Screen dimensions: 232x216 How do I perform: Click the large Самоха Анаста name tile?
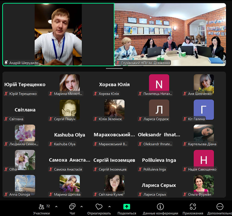point(70,160)
